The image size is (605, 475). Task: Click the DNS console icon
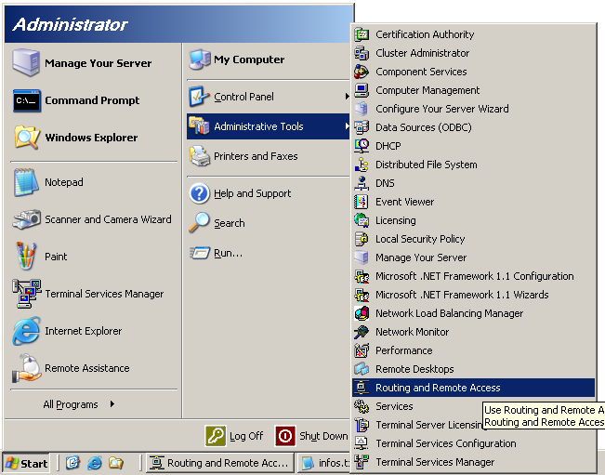[362, 183]
